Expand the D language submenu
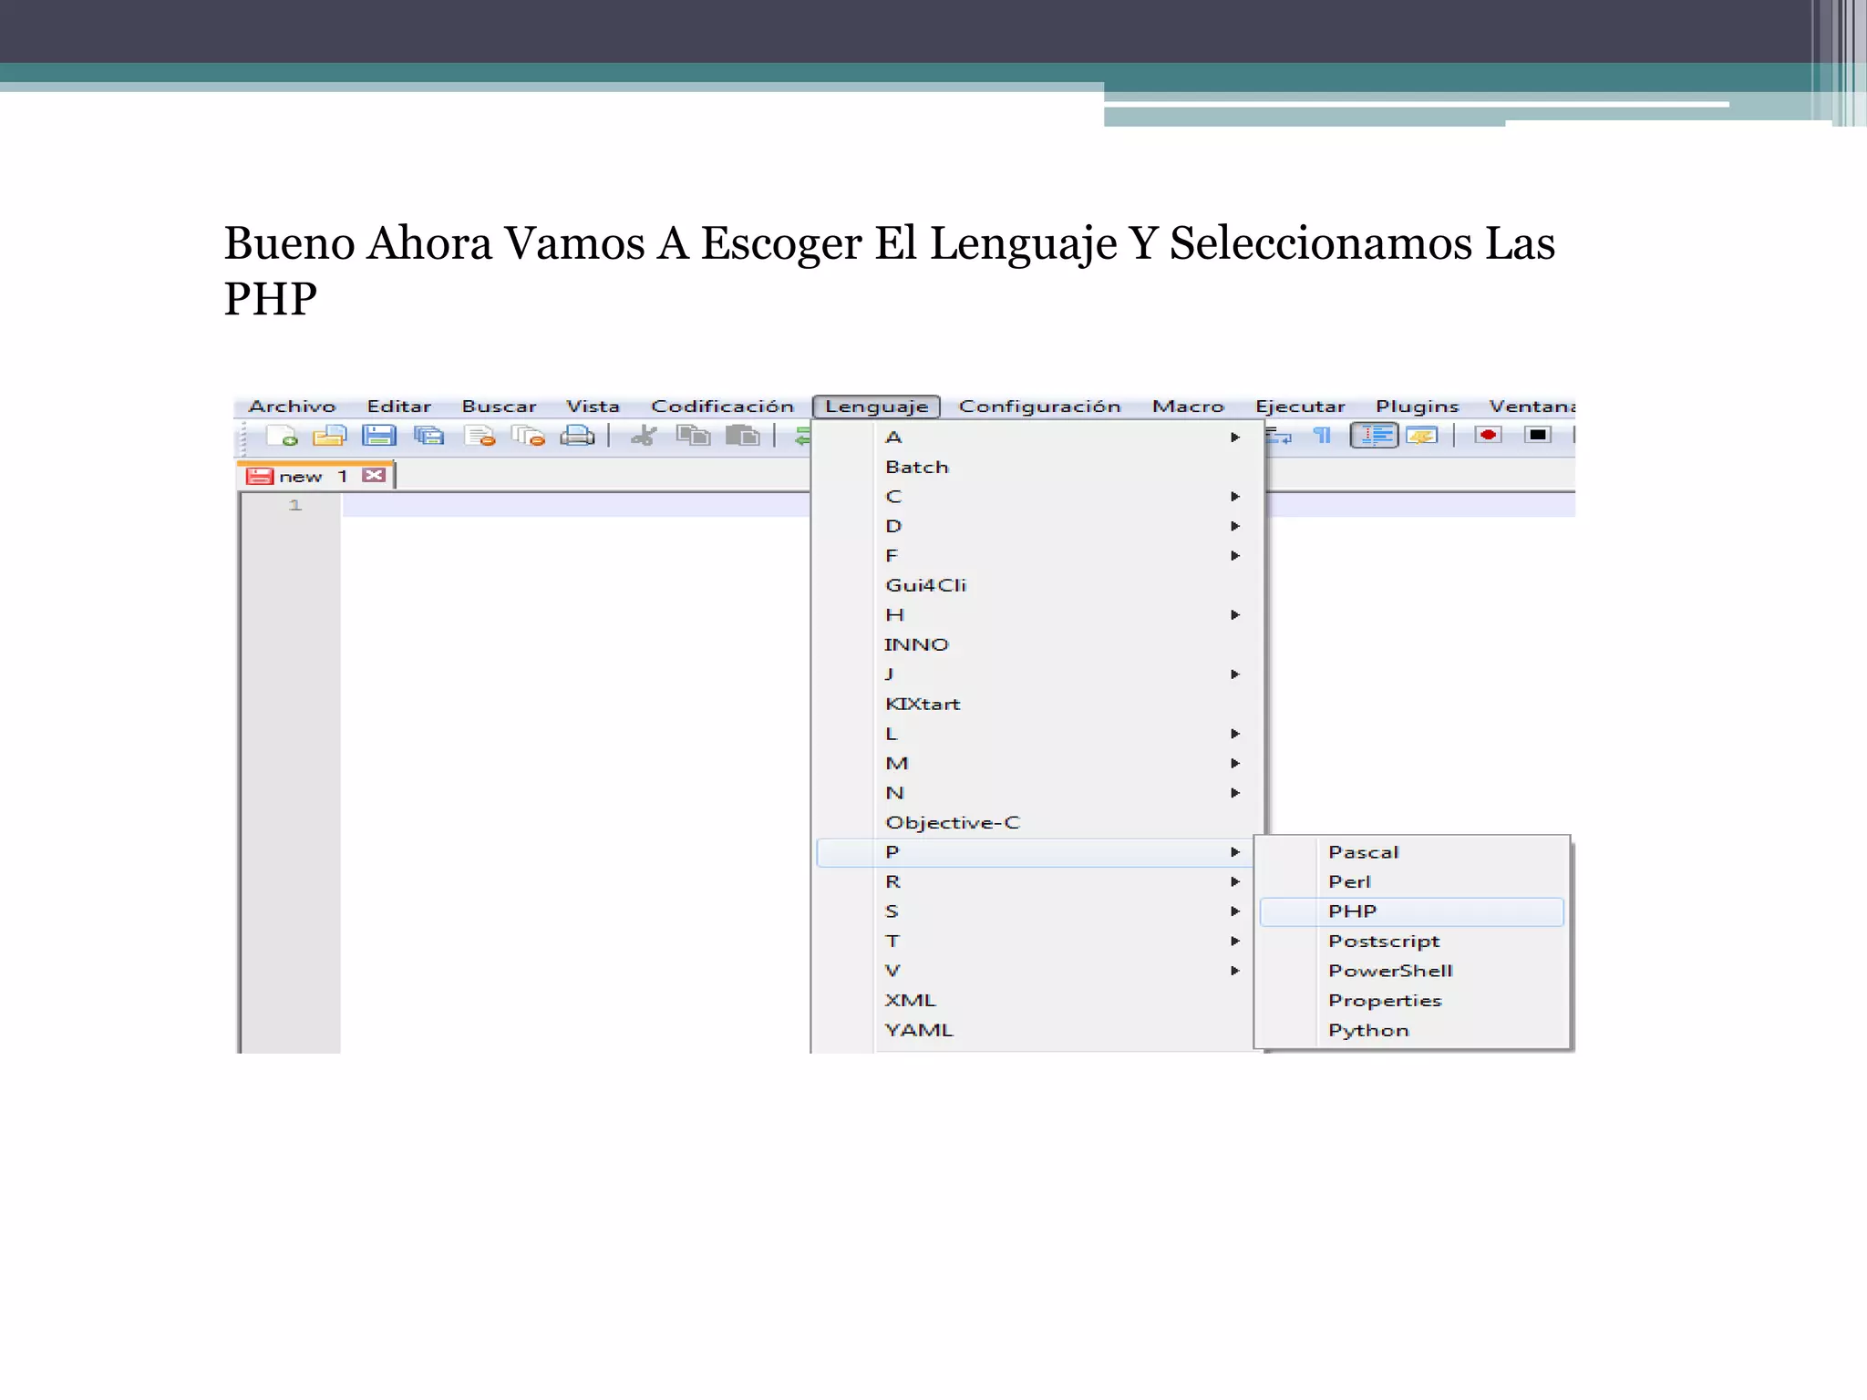Image resolution: width=1867 pixels, height=1400 pixels. pos(1037,526)
